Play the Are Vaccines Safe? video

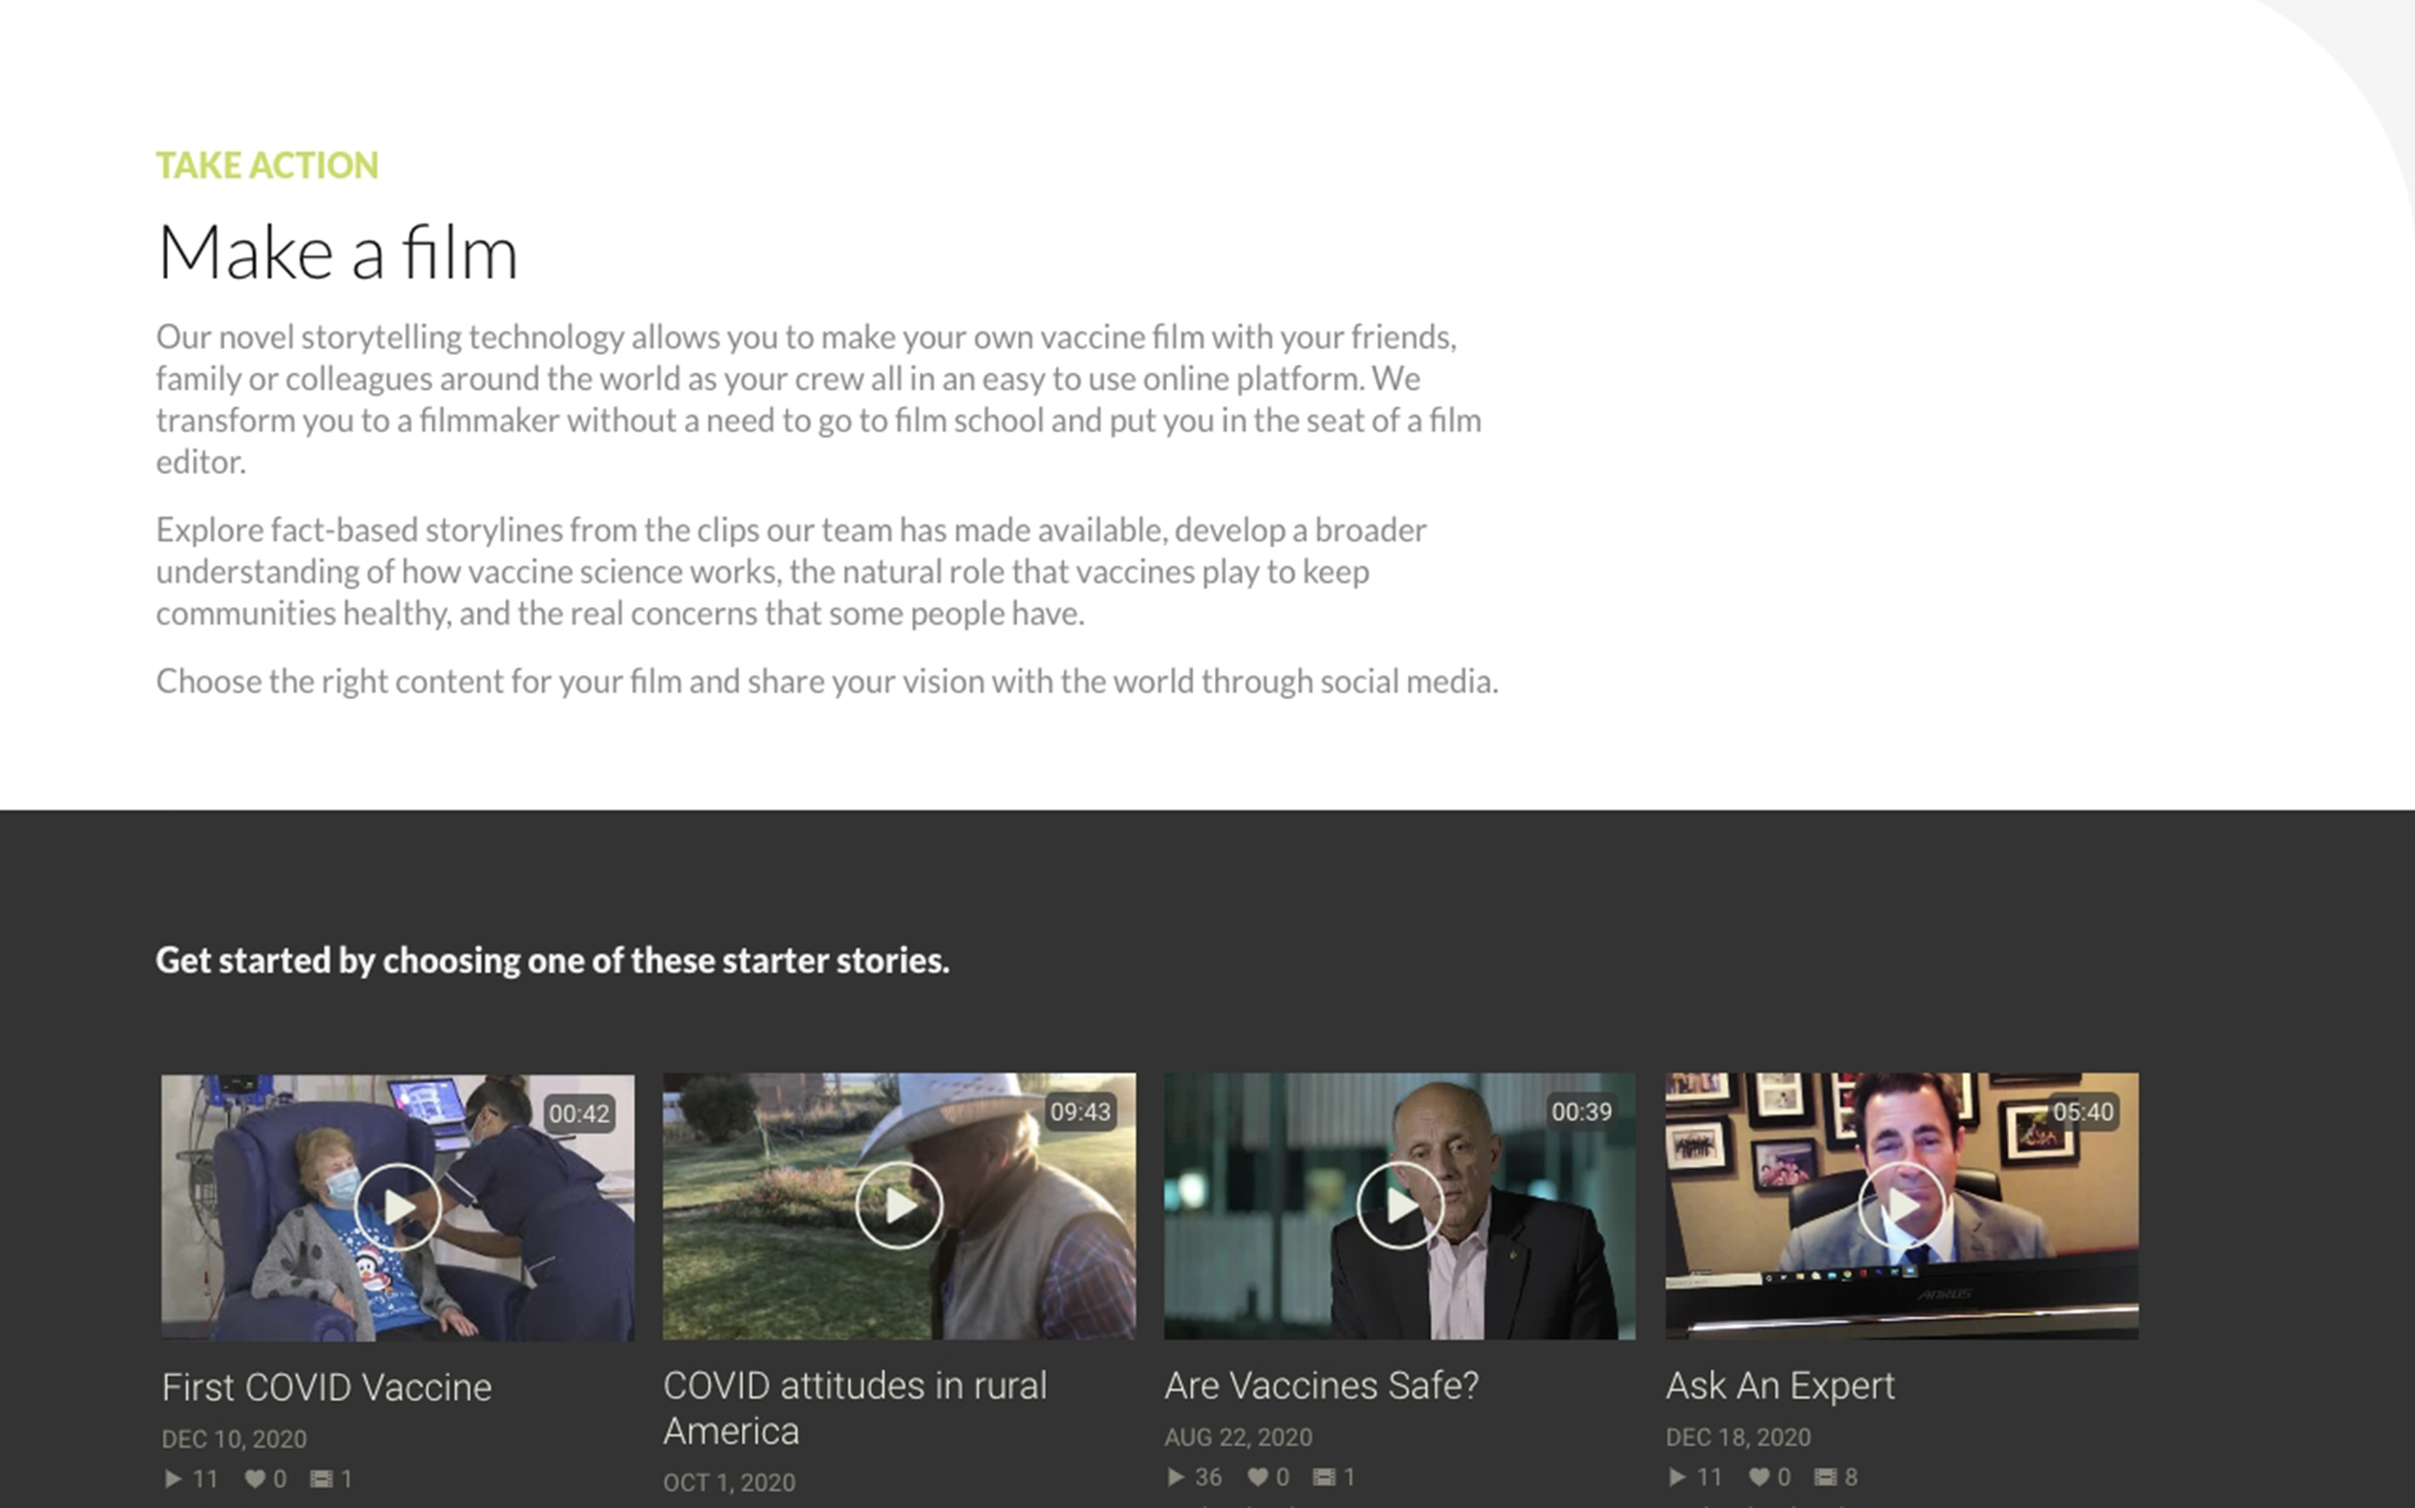[x=1400, y=1205]
